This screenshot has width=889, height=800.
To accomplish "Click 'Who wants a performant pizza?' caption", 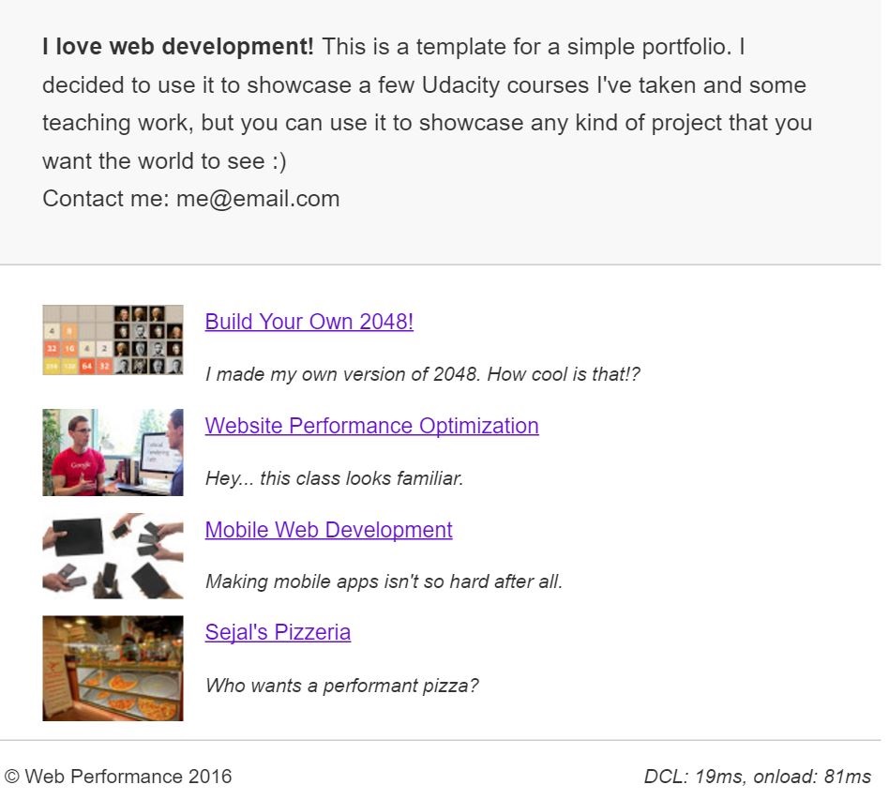I will coord(341,686).
